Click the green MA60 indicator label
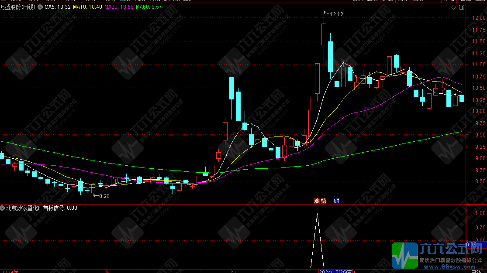 (x=149, y=7)
